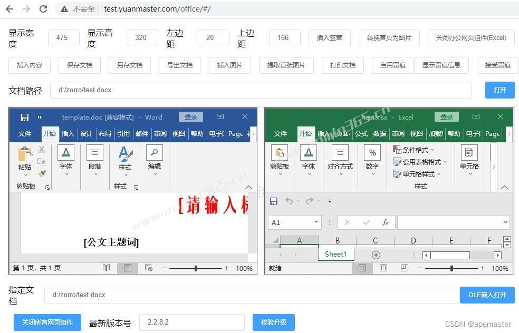The height and width of the screenshot is (333, 519).
Task: Click the Excel 登录 sign-in button
Action: tap(447, 117)
